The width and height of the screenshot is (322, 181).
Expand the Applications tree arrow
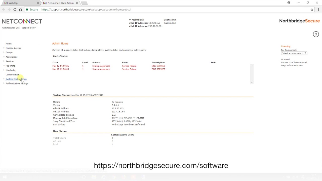click(x=4, y=57)
